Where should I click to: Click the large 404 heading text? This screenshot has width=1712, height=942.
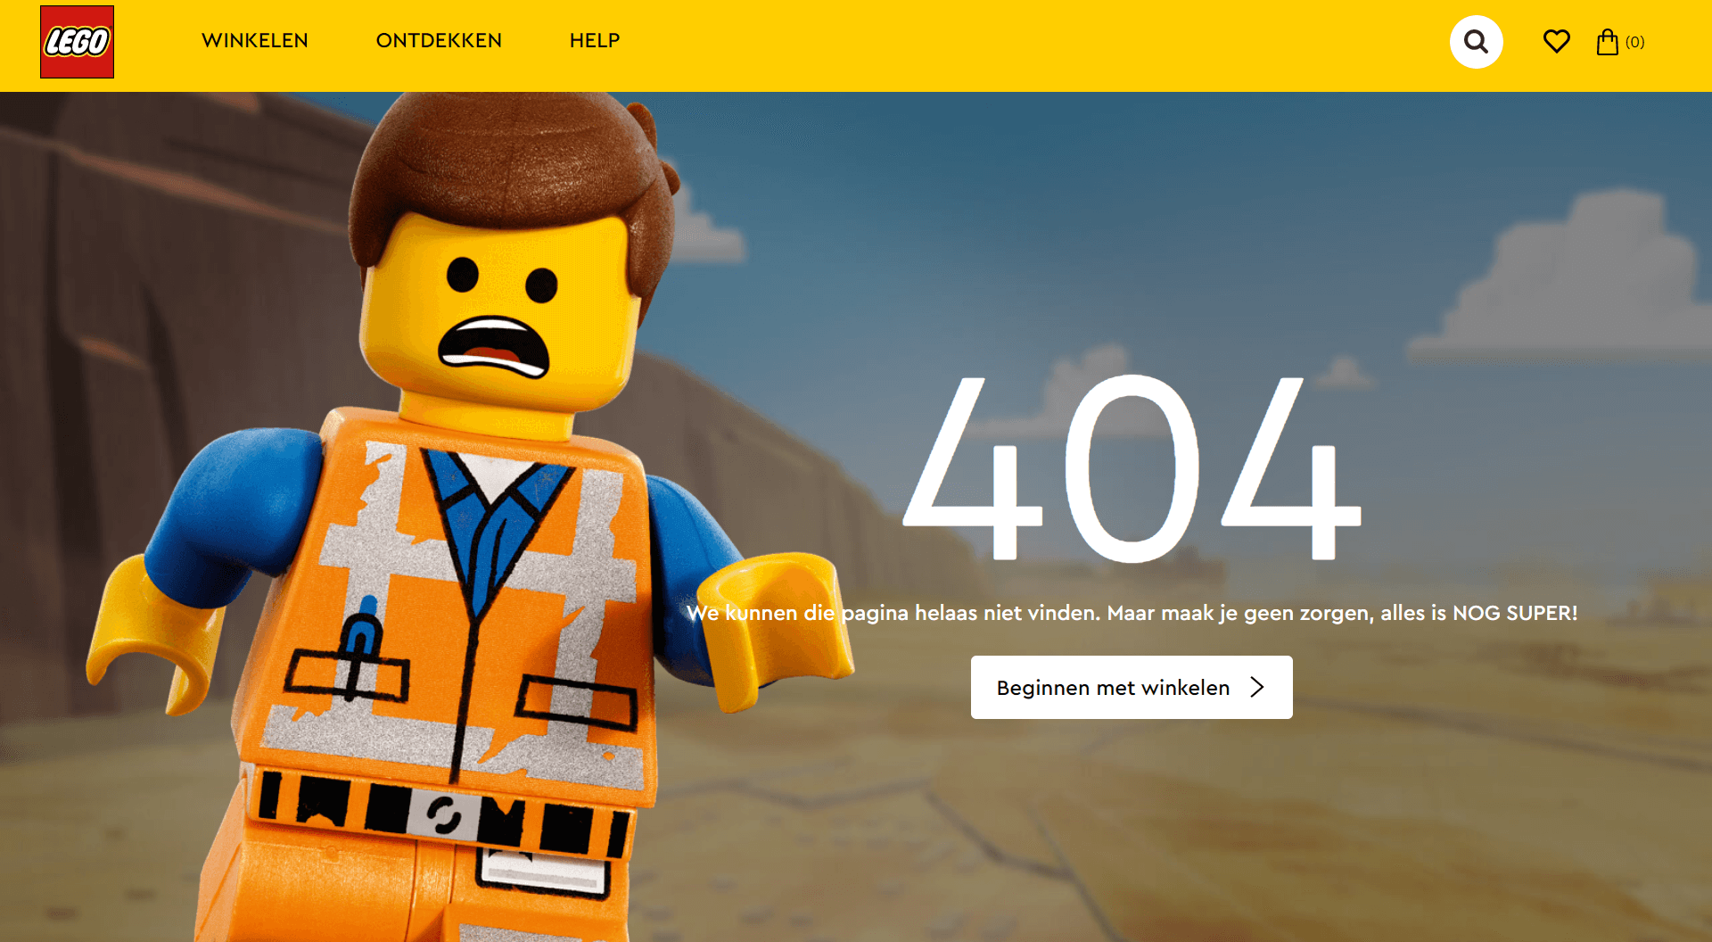pos(1132,468)
